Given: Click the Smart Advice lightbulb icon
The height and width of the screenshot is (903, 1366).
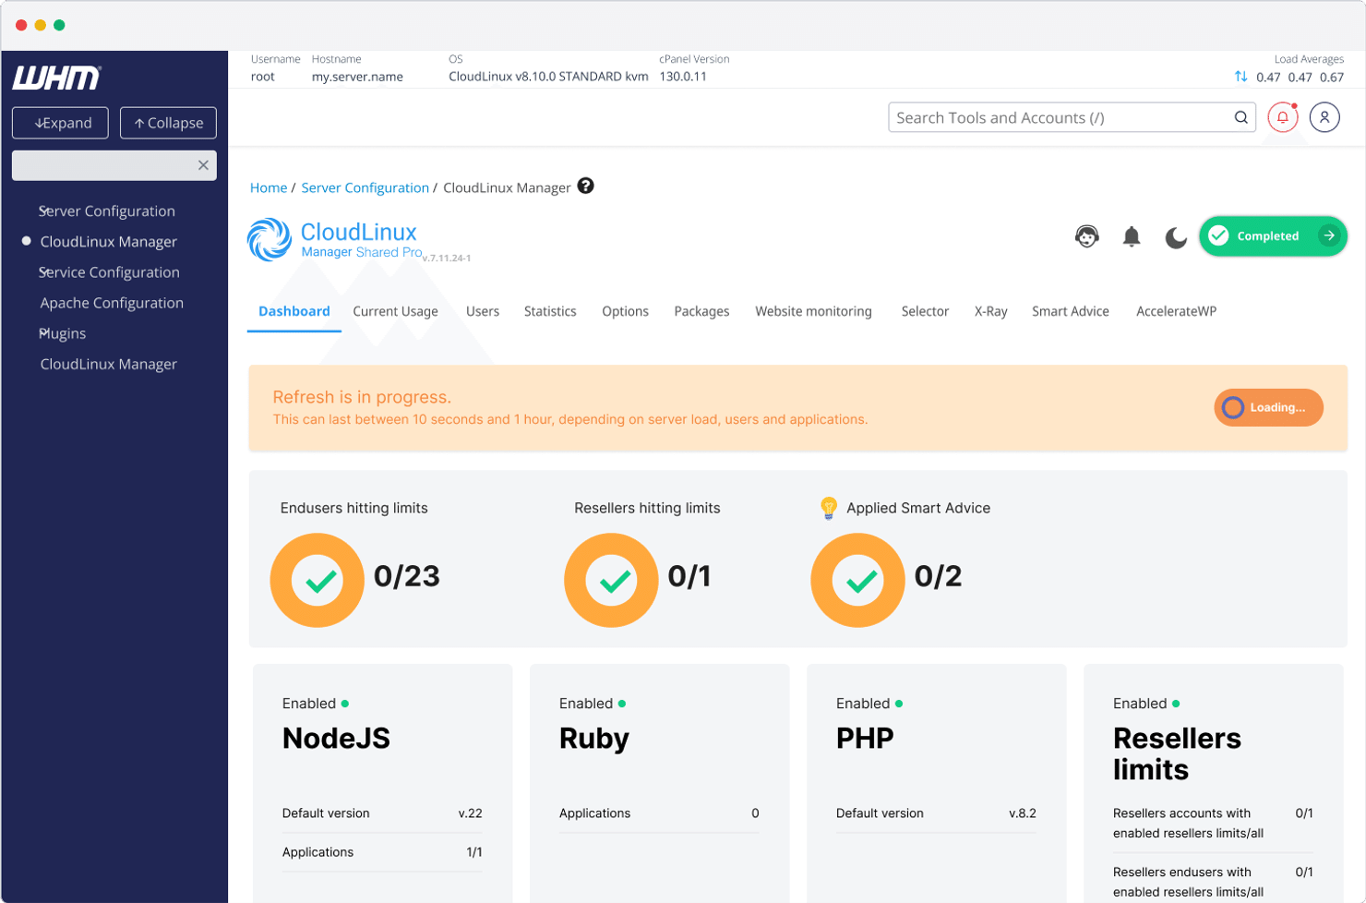Looking at the screenshot, I should [x=829, y=508].
